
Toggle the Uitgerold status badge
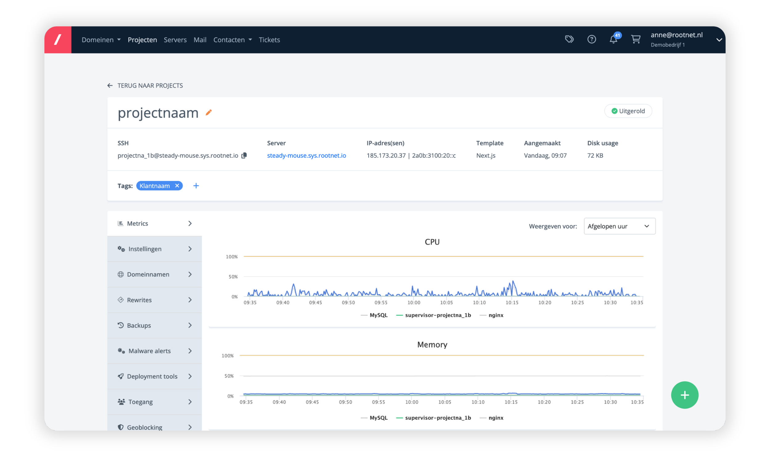point(628,111)
